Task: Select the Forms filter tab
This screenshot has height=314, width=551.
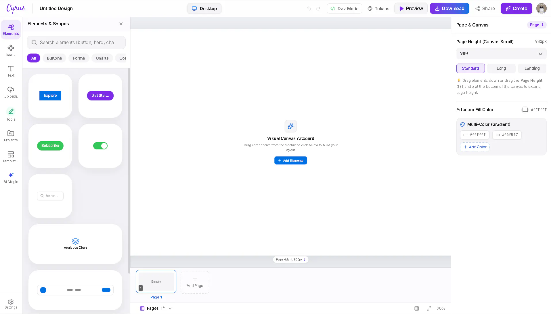Action: coord(79,58)
